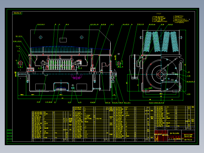Select the right rectangular opening in the base frame

82,87
